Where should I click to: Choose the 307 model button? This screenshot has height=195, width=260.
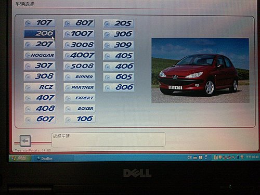[40, 66]
